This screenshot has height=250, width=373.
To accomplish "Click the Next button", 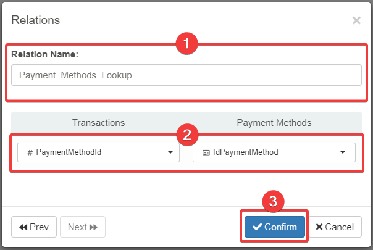I will 83,227.
